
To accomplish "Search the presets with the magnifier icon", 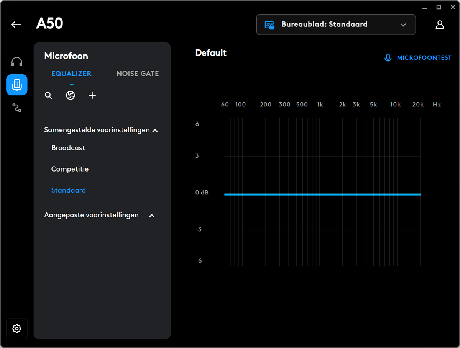I will pos(48,95).
